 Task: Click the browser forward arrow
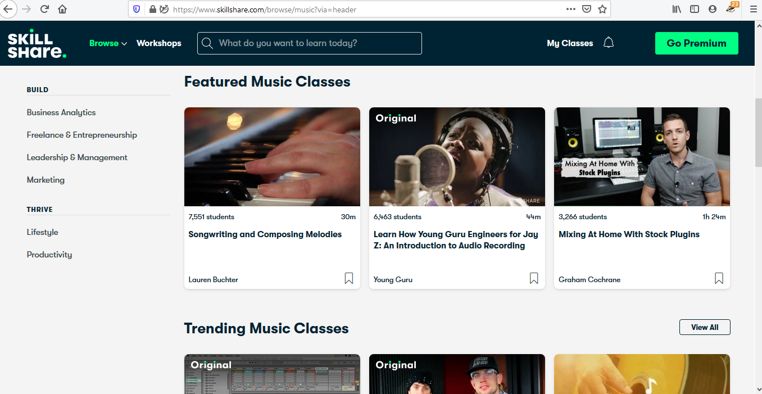tap(26, 9)
